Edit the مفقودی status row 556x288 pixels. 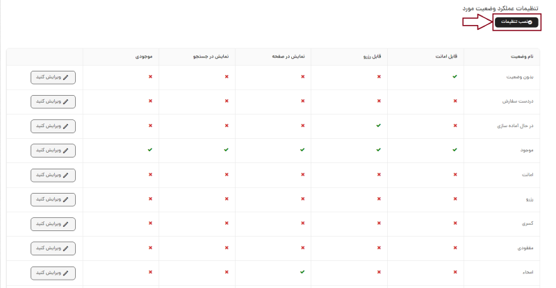(53, 248)
